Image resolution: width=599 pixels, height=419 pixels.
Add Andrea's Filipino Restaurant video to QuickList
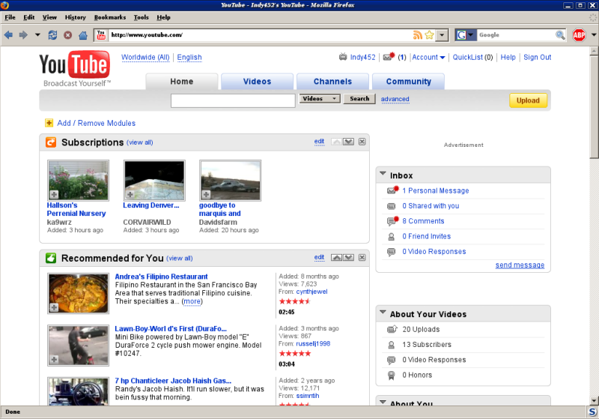[54, 307]
